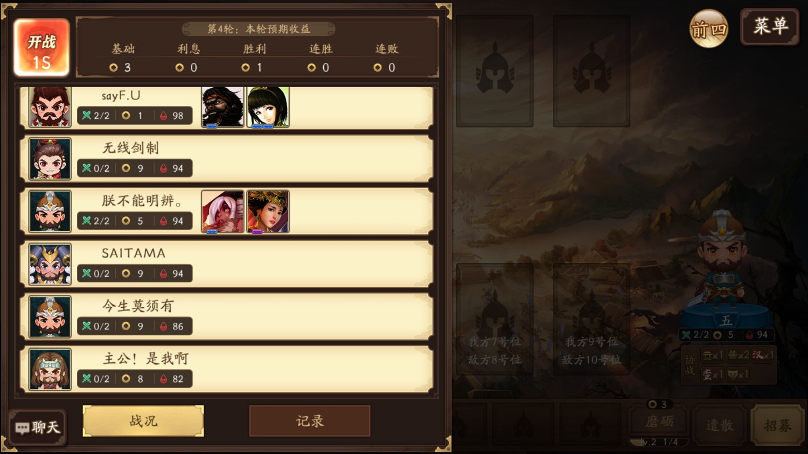Image resolution: width=808 pixels, height=454 pixels.
Task: Click the empty helmet slot at top left of battlefield
Action: pos(495,72)
